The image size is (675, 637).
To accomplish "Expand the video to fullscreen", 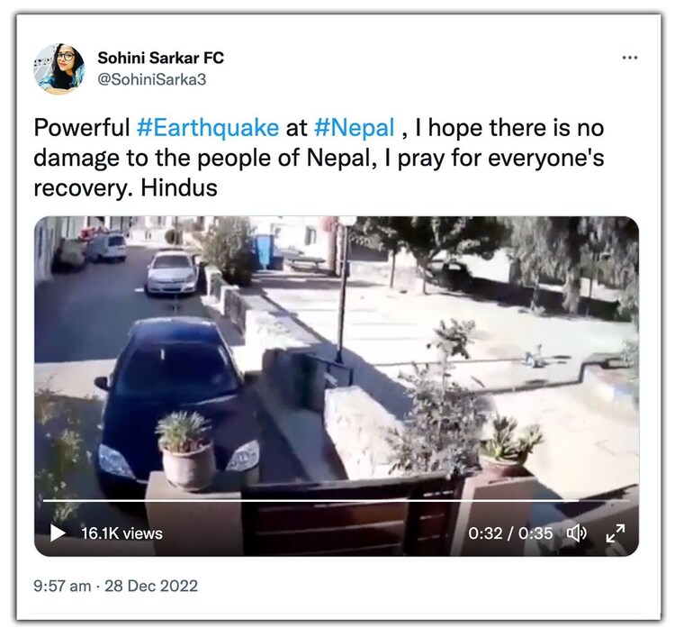I will pos(616,533).
